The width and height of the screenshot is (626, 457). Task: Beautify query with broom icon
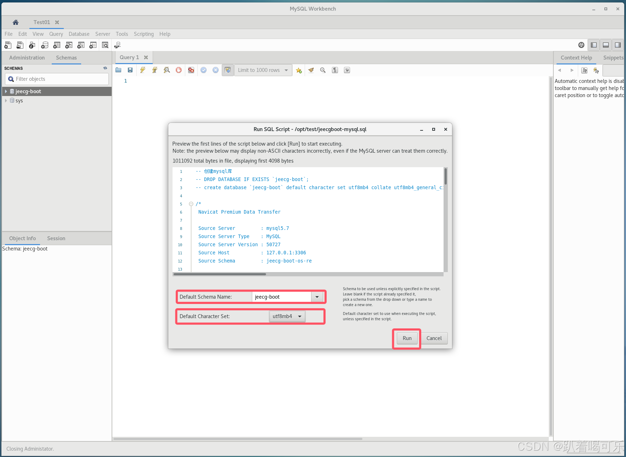pos(311,70)
